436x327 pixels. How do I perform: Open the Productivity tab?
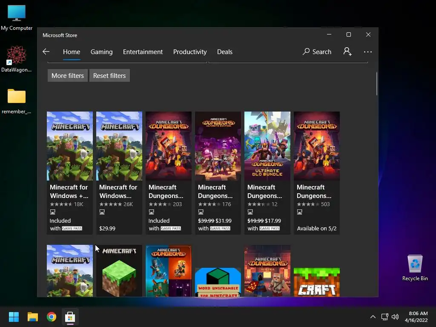[x=190, y=52]
